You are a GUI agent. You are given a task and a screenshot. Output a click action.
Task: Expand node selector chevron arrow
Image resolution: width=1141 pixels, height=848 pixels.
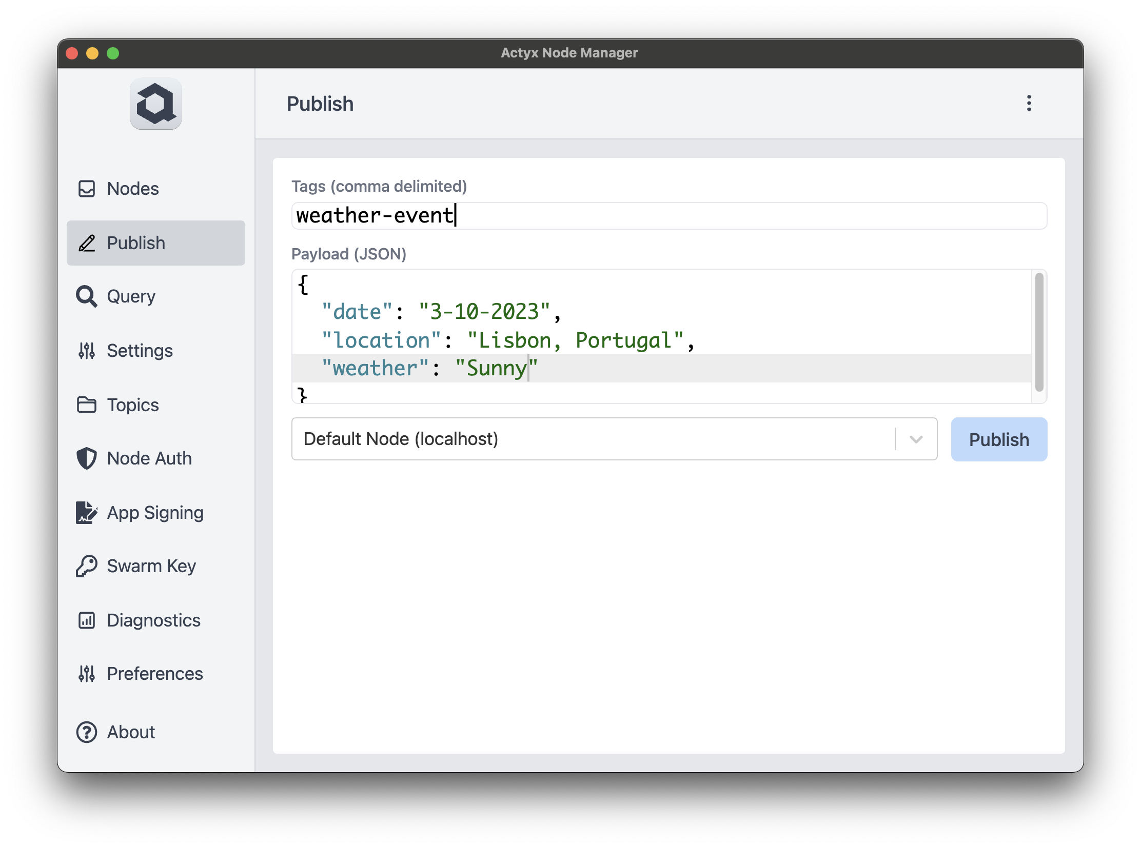point(915,439)
